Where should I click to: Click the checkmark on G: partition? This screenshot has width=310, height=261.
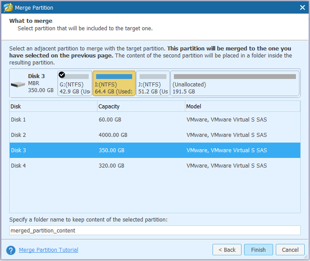pyautogui.click(x=62, y=75)
